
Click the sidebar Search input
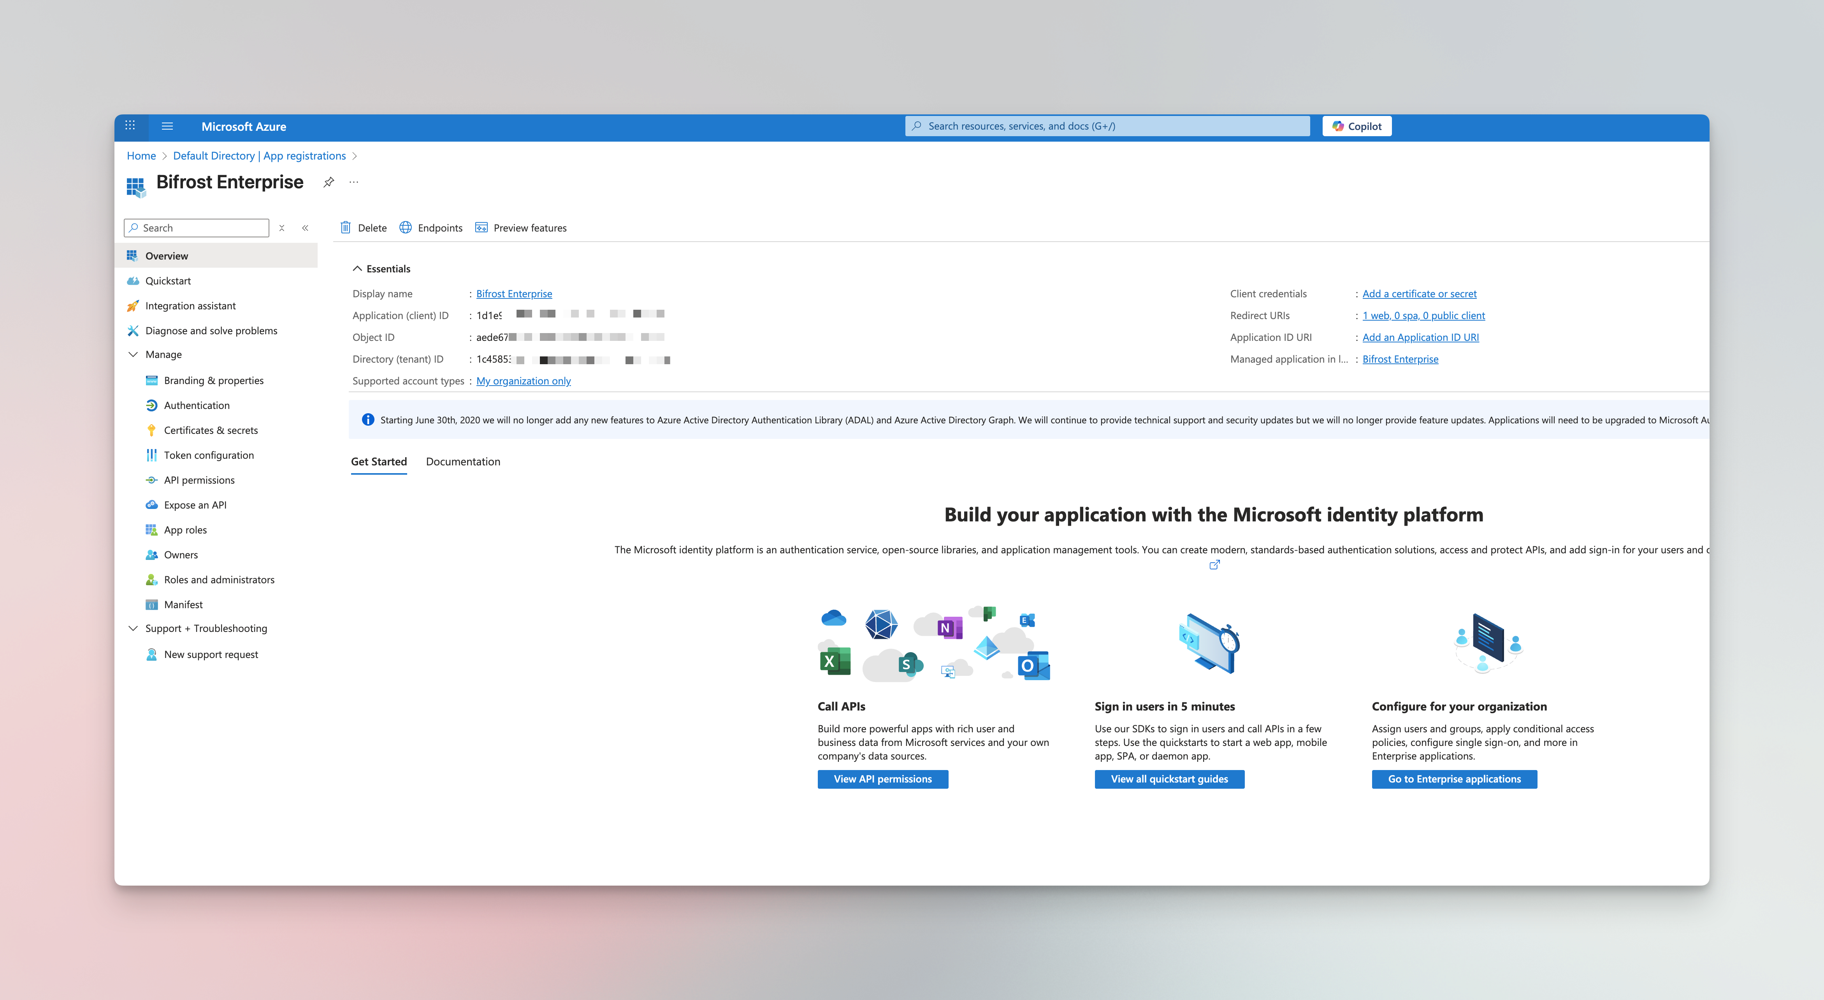(x=196, y=228)
